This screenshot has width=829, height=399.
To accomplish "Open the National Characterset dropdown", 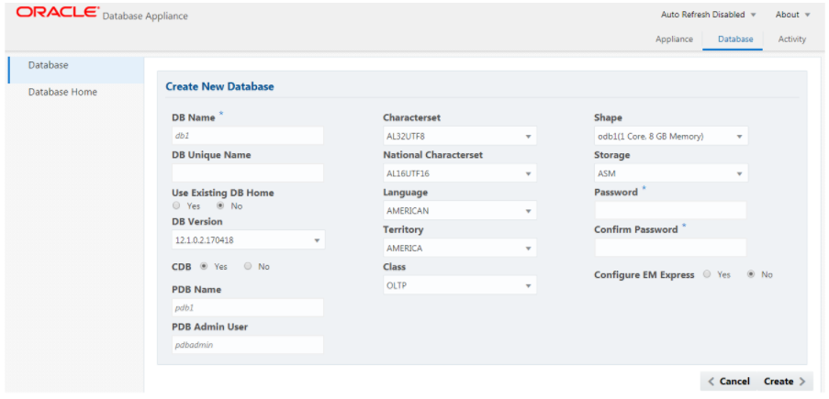I will (x=459, y=173).
